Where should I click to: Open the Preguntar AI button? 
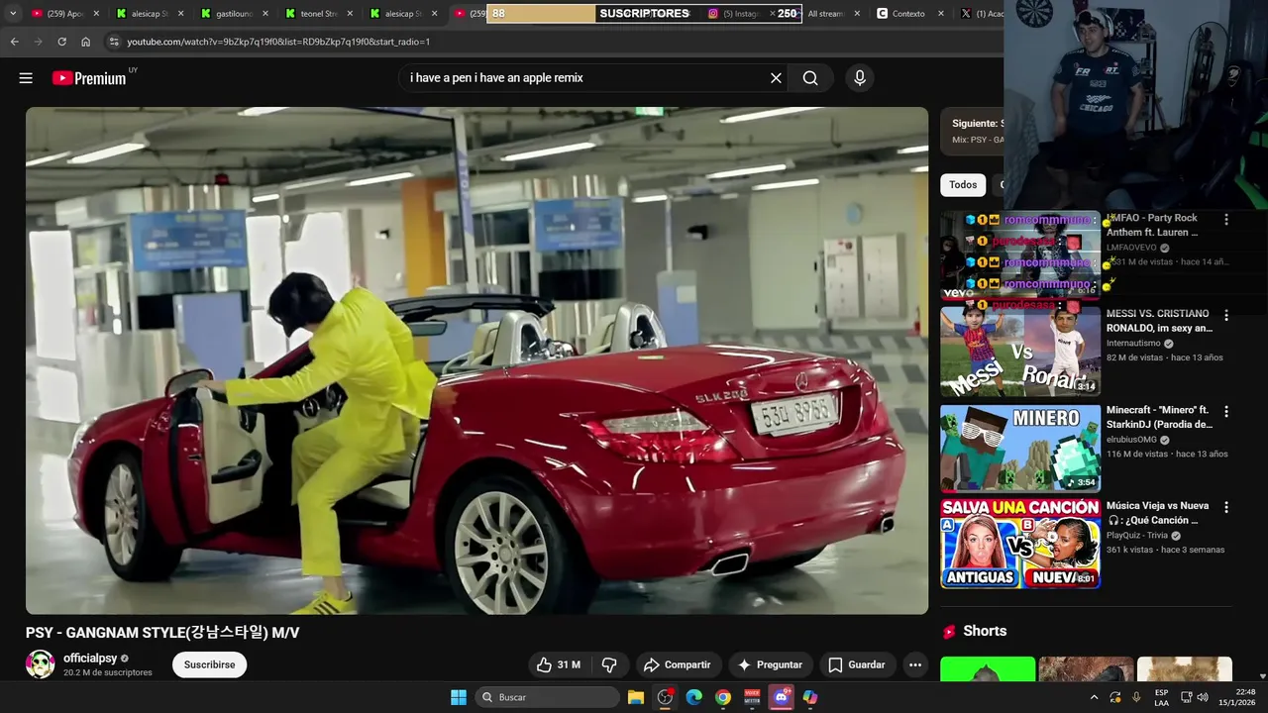pyautogui.click(x=770, y=664)
